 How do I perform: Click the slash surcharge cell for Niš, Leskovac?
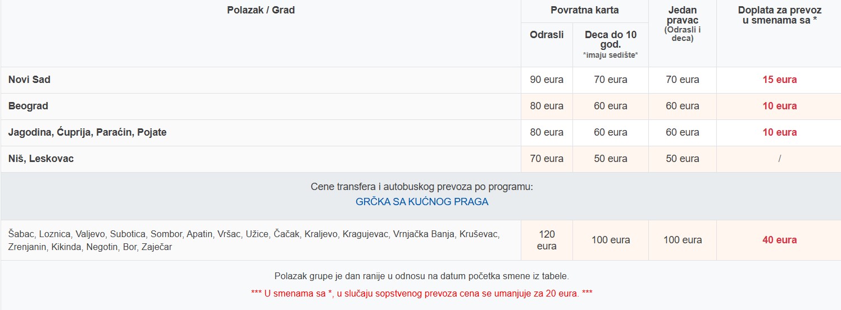click(779, 159)
